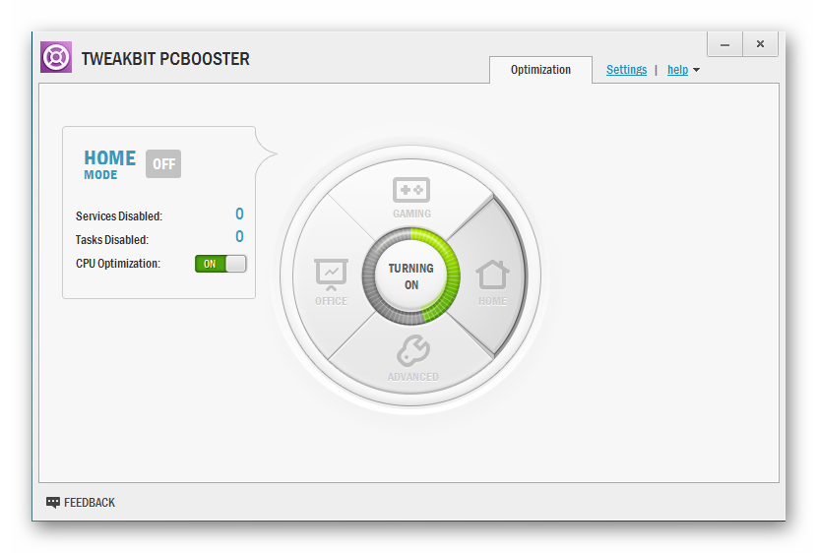Click the Tasks Disabled label
Viewport: 817px width, 553px height.
[x=112, y=240]
